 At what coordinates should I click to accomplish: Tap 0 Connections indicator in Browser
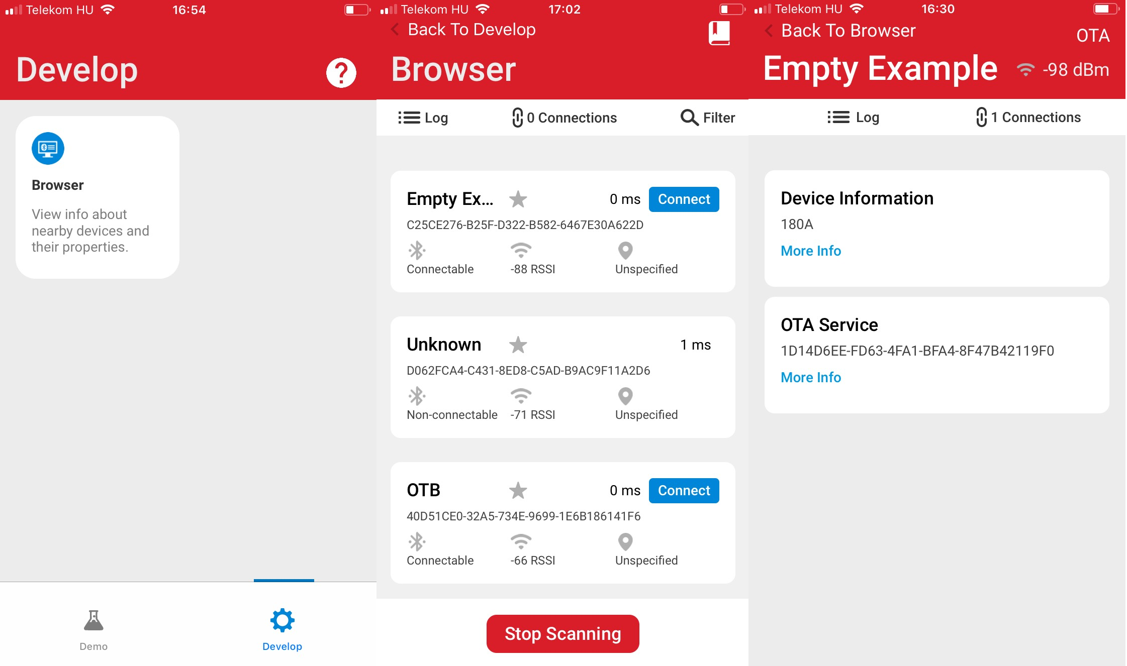tap(562, 118)
